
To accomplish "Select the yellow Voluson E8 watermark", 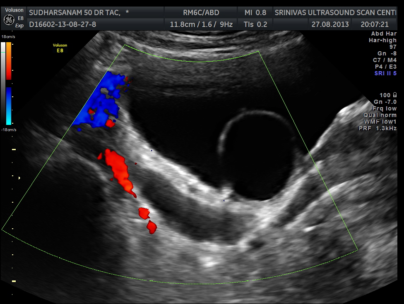I will (60, 48).
